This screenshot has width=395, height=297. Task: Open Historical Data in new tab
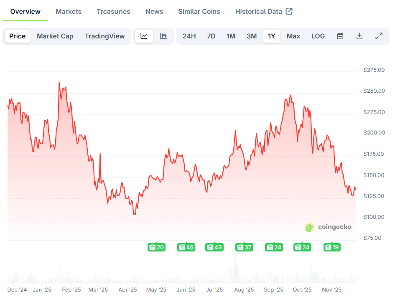[x=264, y=11]
